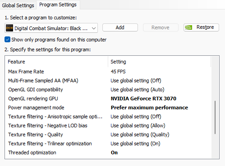Image resolution: width=225 pixels, height=166 pixels.
Task: Open the Threaded optimization On setting
Action: [114, 153]
